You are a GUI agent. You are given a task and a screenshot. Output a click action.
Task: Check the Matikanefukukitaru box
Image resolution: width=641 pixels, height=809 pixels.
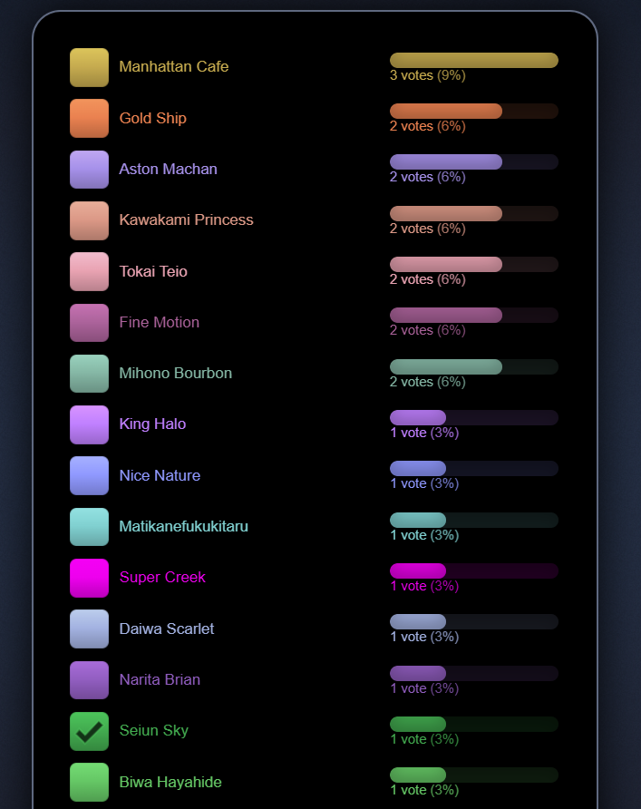[89, 527]
